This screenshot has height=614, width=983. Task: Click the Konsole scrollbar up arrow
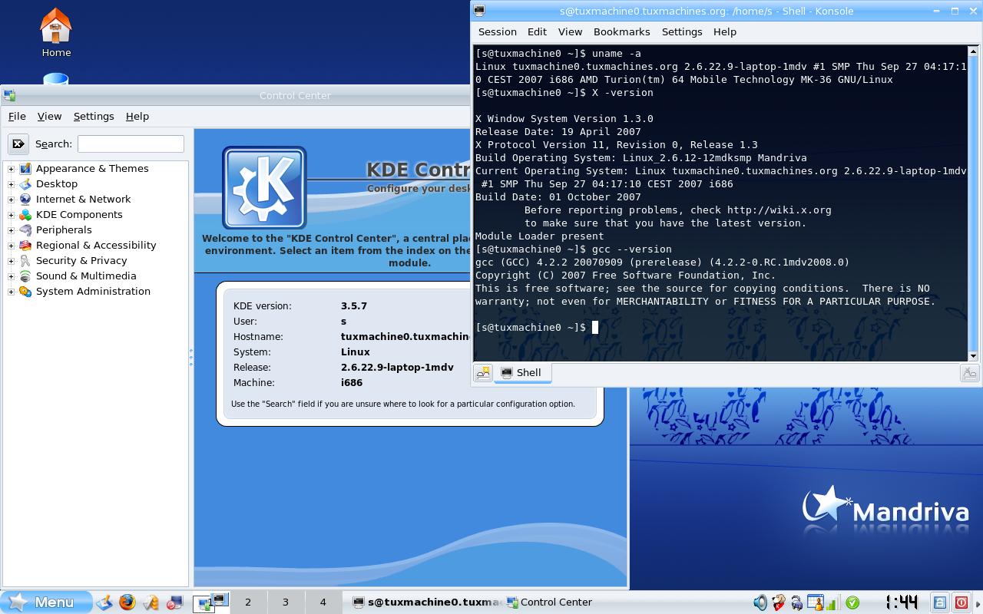[x=973, y=52]
